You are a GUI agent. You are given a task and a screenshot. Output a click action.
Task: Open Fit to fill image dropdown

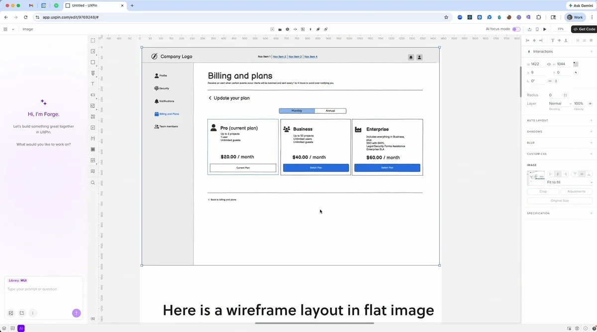pyautogui.click(x=570, y=182)
